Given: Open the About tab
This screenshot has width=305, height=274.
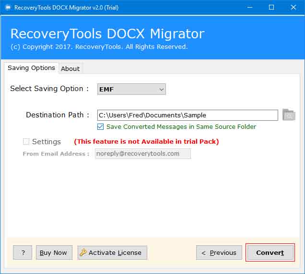Looking at the screenshot, I should pyautogui.click(x=70, y=68).
